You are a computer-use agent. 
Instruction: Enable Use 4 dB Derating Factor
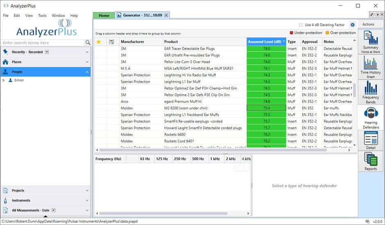click(301, 25)
